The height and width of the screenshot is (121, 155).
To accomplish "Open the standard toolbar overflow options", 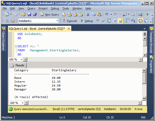I will point(152,14).
